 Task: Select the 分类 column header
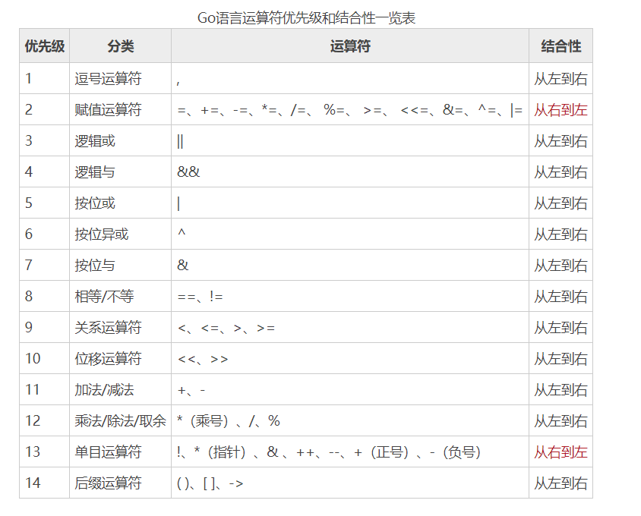[121, 46]
